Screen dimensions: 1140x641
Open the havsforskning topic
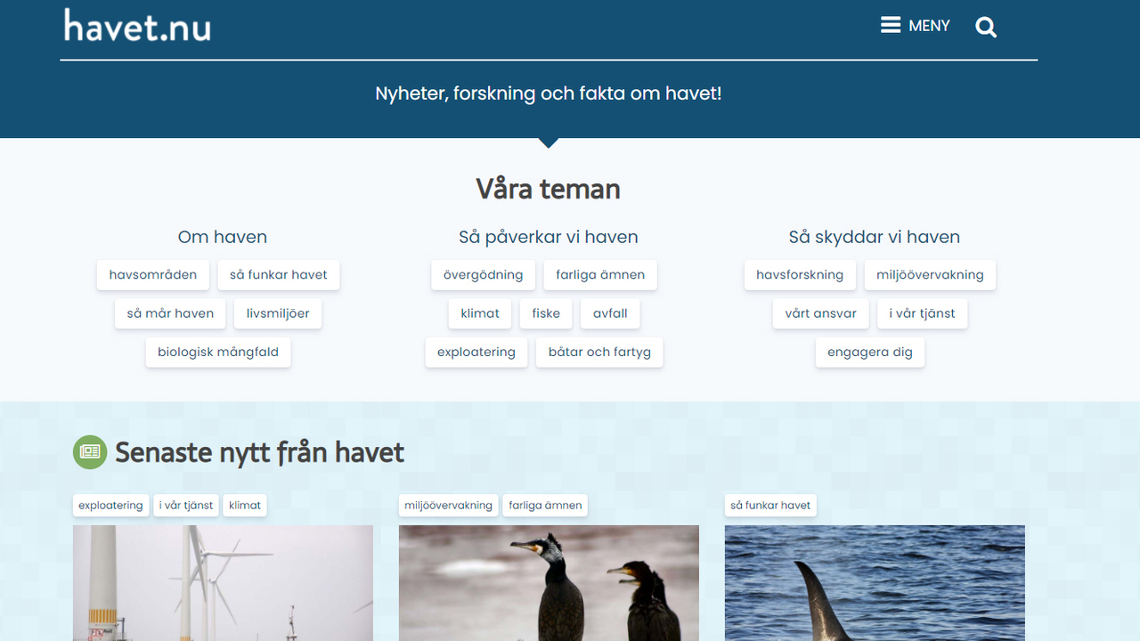[800, 274]
